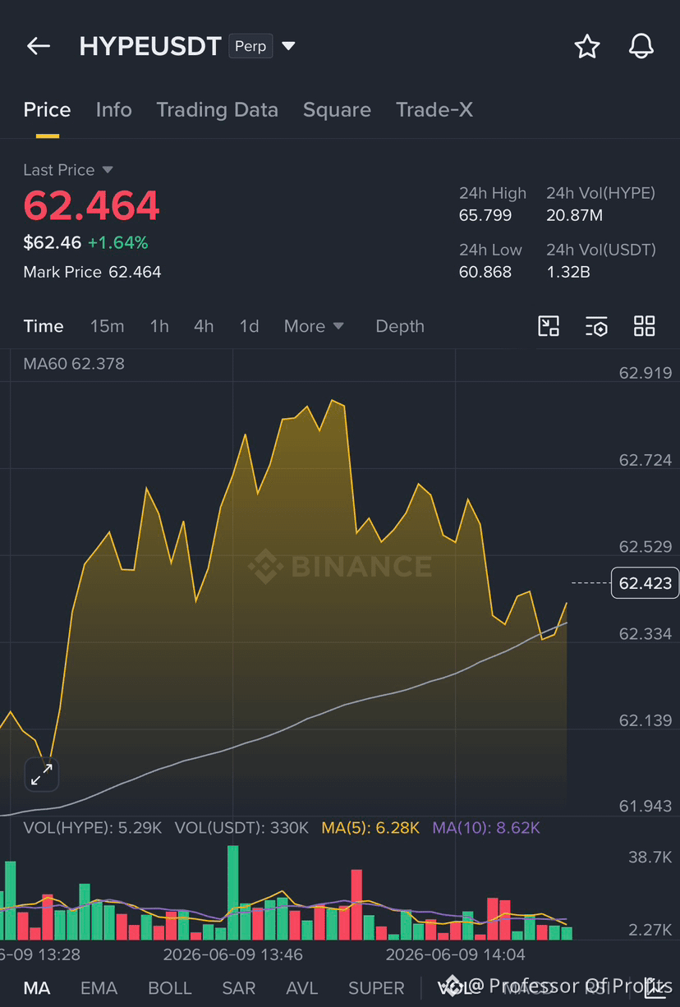Image resolution: width=680 pixels, height=1007 pixels.
Task: Open the Trade-X tab
Action: pyautogui.click(x=434, y=110)
